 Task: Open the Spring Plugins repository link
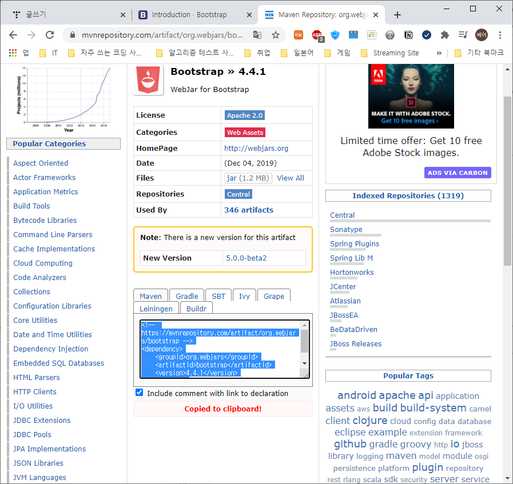355,244
